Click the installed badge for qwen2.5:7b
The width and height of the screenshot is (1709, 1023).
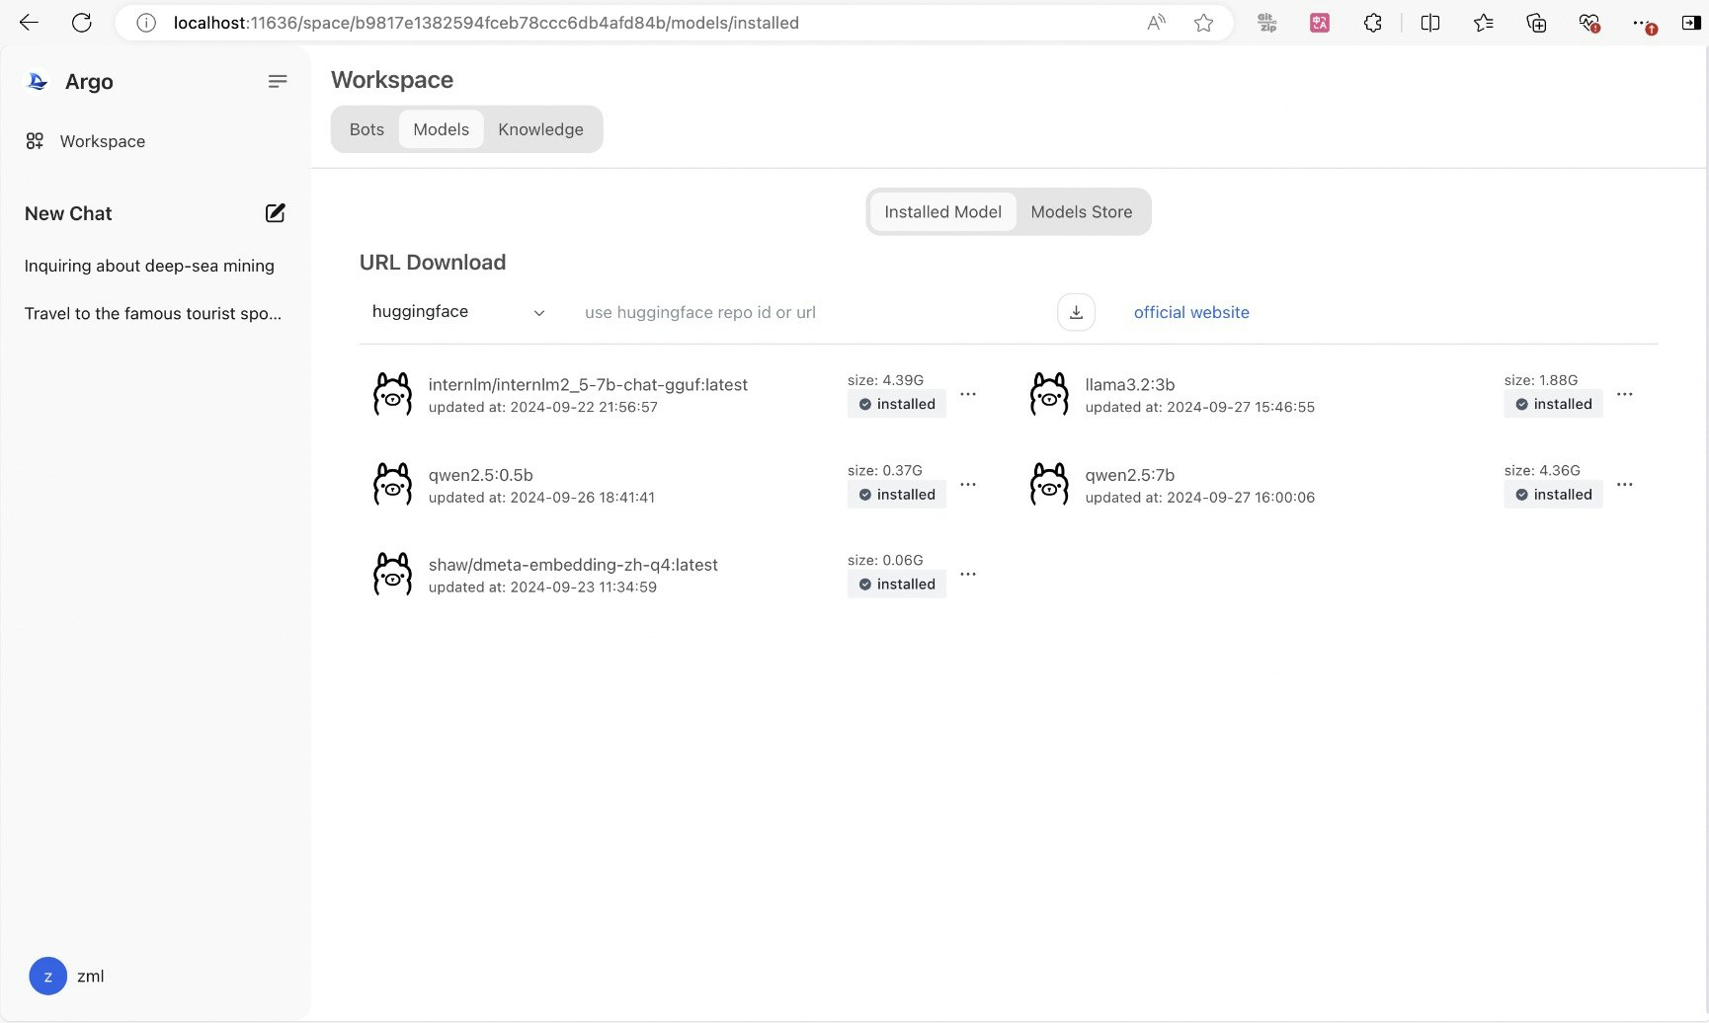[1553, 495]
